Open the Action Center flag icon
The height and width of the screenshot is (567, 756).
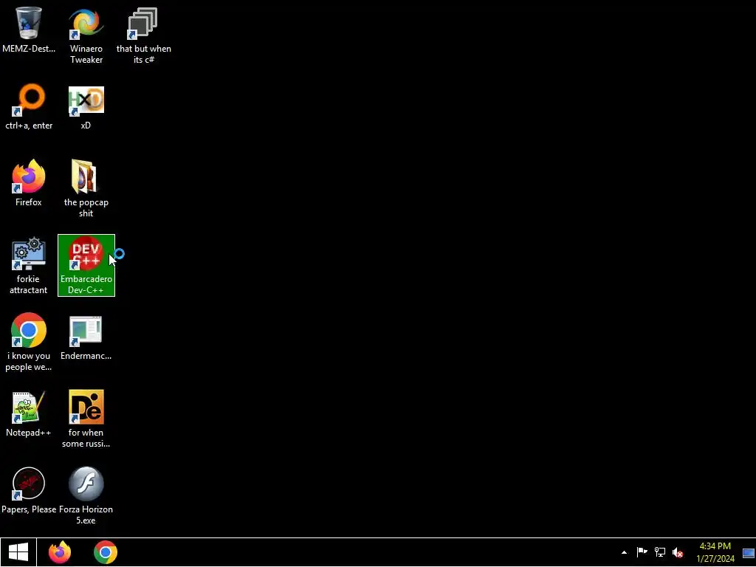tap(642, 552)
